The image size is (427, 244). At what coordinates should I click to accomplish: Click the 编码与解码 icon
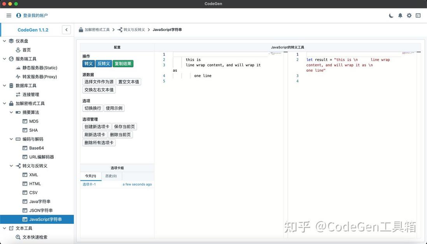coord(18,139)
